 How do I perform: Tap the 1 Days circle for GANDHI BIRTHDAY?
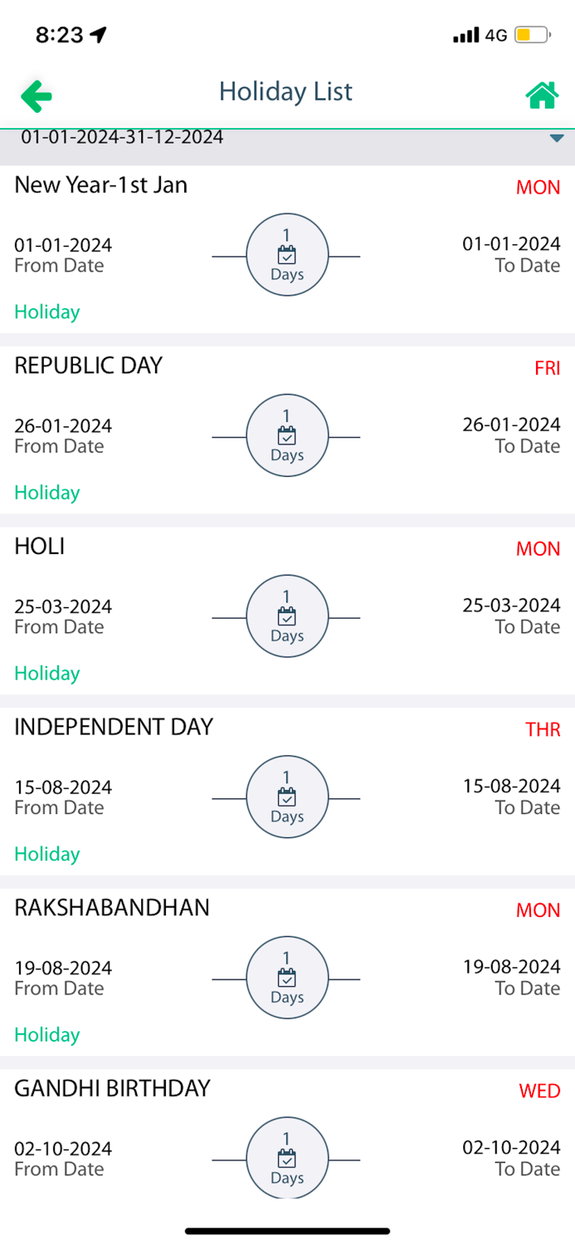[286, 1158]
